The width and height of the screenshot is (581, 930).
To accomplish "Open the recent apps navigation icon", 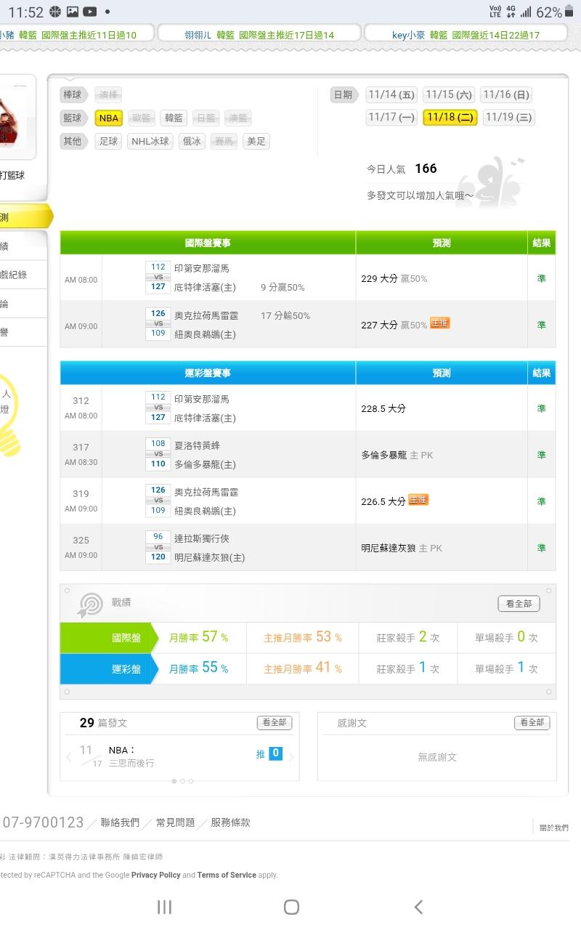I will pyautogui.click(x=164, y=906).
